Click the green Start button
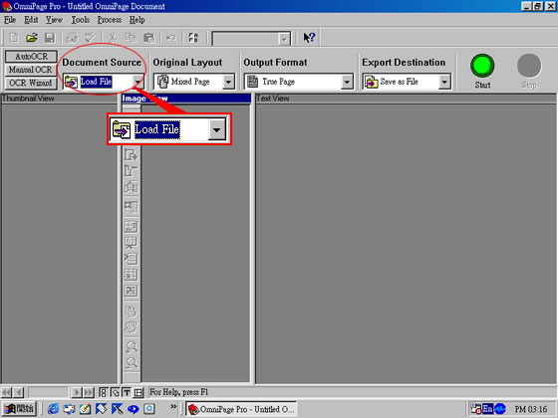The height and width of the screenshot is (418, 558). pyautogui.click(x=482, y=66)
